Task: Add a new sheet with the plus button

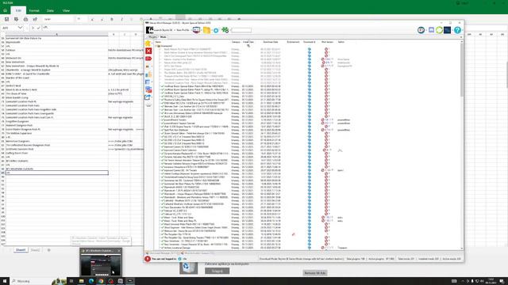Action: pos(49,250)
